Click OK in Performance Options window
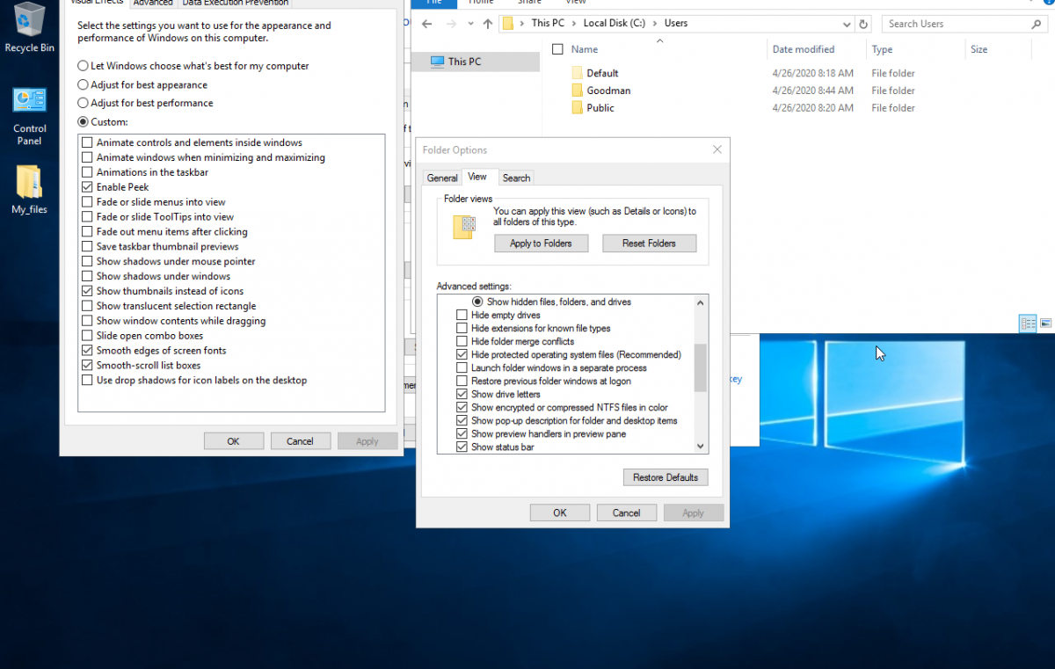The height and width of the screenshot is (669, 1055). tap(233, 441)
